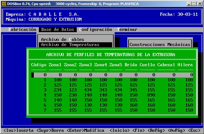The height and width of the screenshot is (134, 204).
Task: Choose Archivo de Cables entry
Action: [x=63, y=40]
